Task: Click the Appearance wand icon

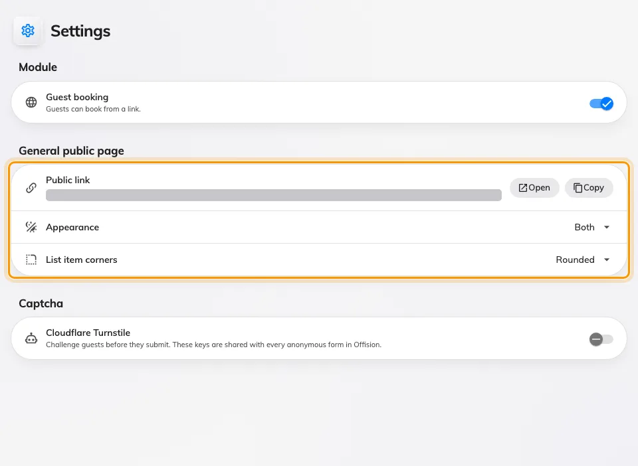Action: tap(31, 227)
